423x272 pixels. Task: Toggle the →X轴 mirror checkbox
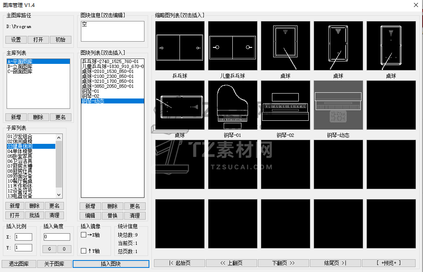coord(84,234)
